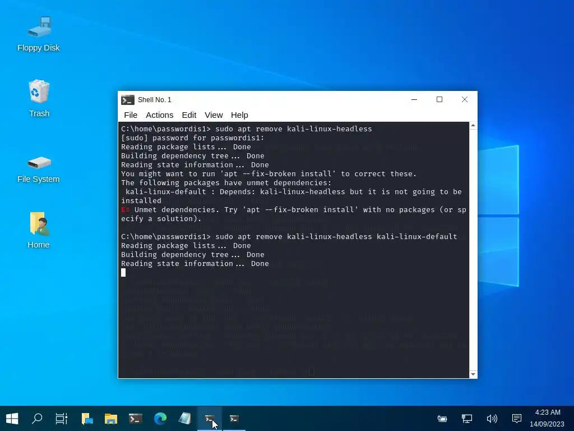Open the taskbar search icon
The height and width of the screenshot is (431, 574).
[x=37, y=419]
